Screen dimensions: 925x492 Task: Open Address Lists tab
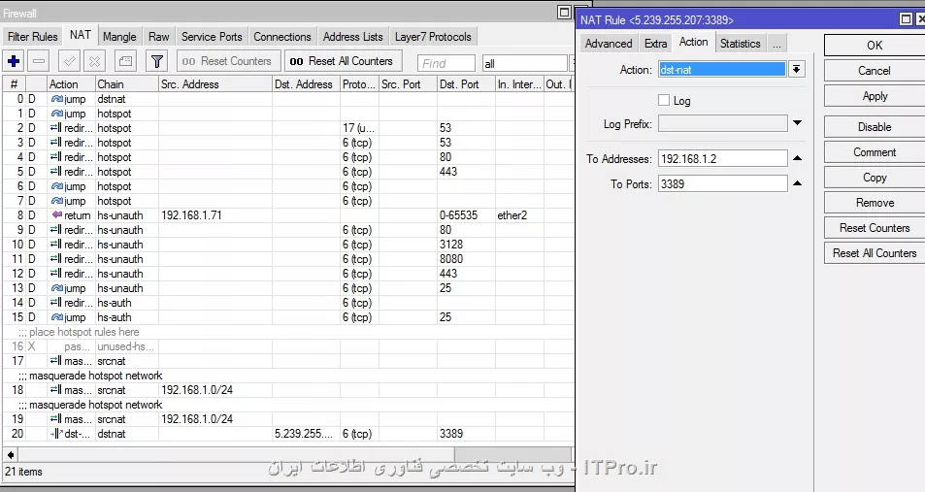pos(352,37)
